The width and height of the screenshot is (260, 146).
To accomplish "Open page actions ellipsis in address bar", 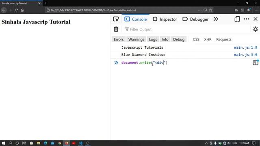I will [200, 10].
